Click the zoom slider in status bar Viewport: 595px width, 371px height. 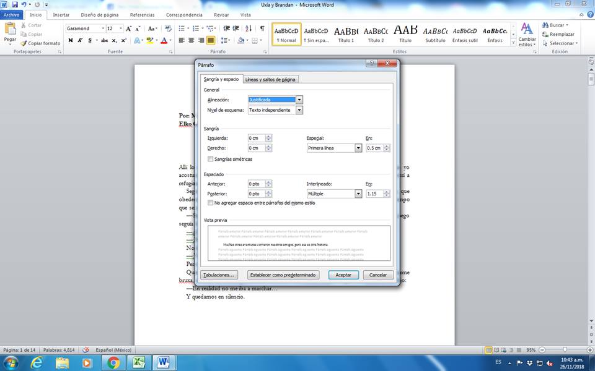point(564,349)
